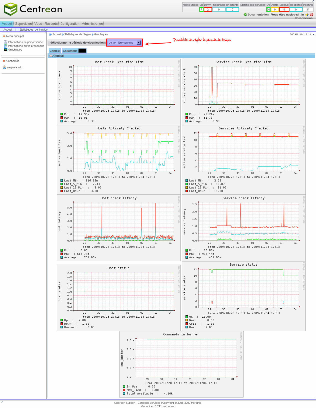The height and width of the screenshot is (408, 316).
Task: Collapse the header with top-right chevron
Action: pyautogui.click(x=313, y=35)
